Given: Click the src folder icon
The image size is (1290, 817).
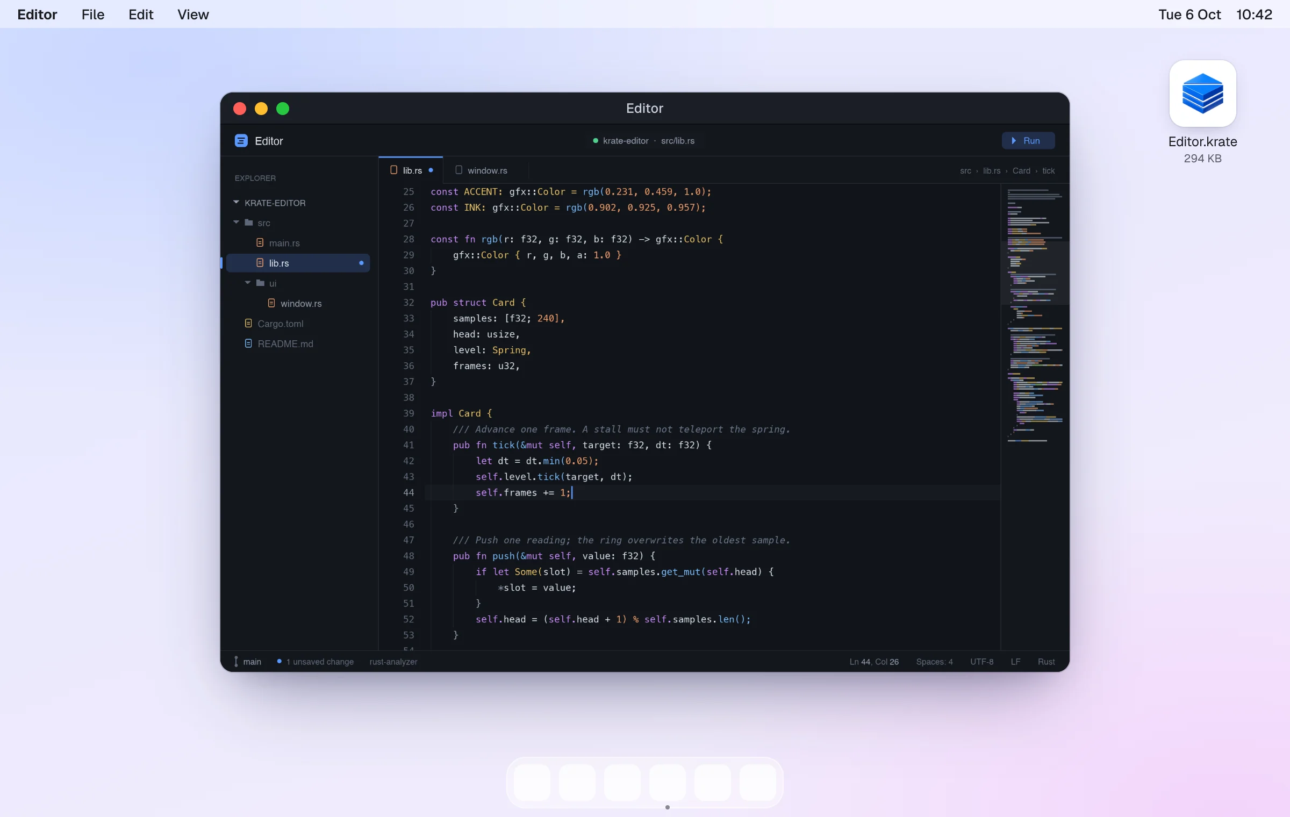Looking at the screenshot, I should 249,223.
